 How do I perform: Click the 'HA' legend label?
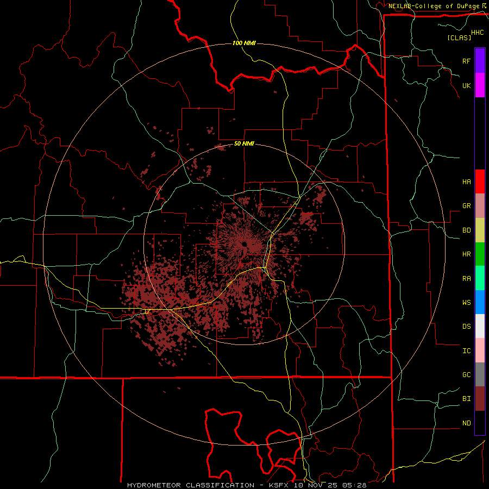pyautogui.click(x=466, y=182)
